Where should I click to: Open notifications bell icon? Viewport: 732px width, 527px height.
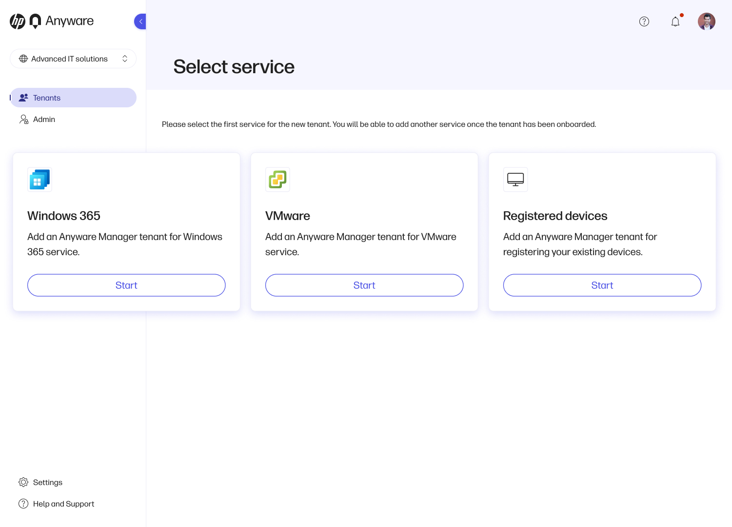(x=675, y=21)
